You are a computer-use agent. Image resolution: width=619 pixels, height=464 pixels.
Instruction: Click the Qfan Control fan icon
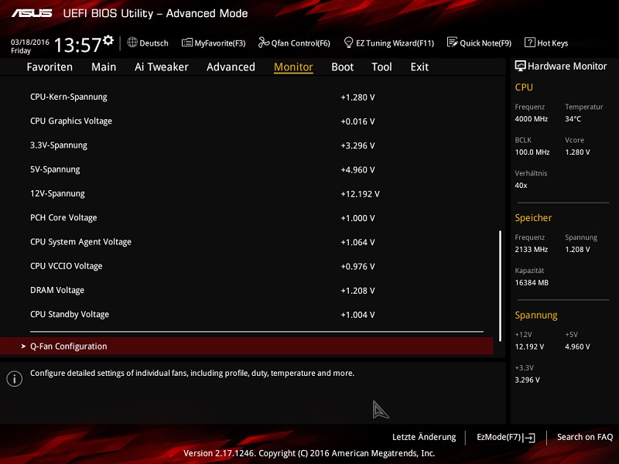(263, 43)
